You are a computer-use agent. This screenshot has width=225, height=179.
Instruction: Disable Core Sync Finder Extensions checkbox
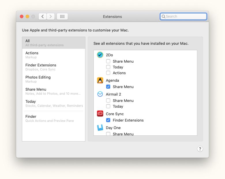tap(108, 120)
